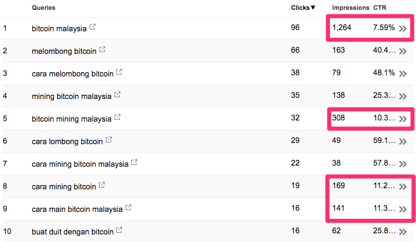Expand details chevron for cara mining bitcoin row
This screenshot has width=416, height=242.
point(403,186)
